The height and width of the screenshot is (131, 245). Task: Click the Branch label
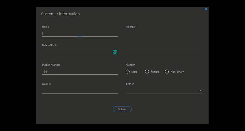pyautogui.click(x=130, y=84)
